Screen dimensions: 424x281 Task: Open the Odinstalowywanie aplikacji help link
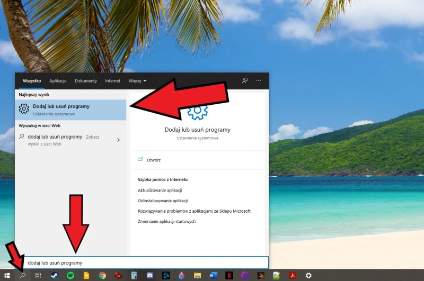(x=163, y=201)
